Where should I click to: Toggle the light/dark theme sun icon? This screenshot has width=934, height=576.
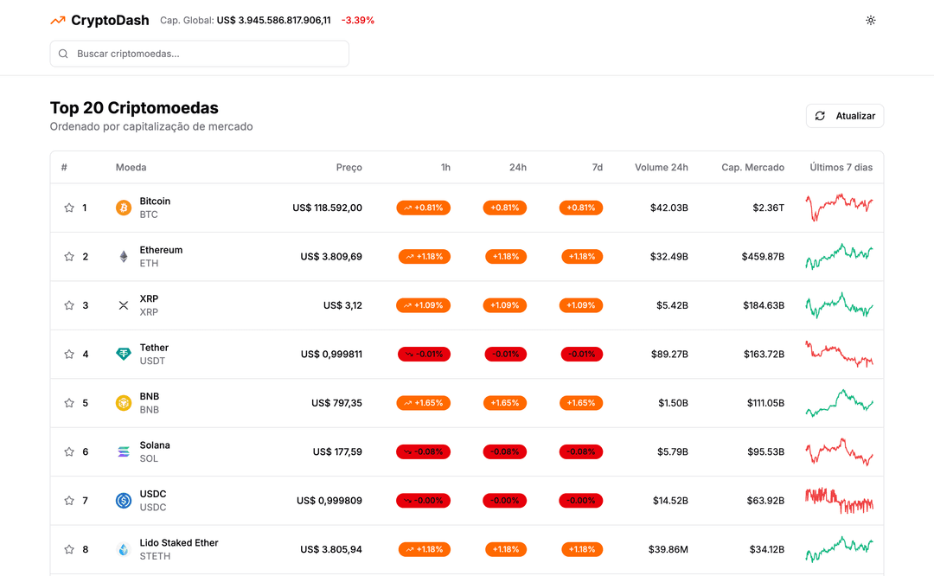pos(870,20)
